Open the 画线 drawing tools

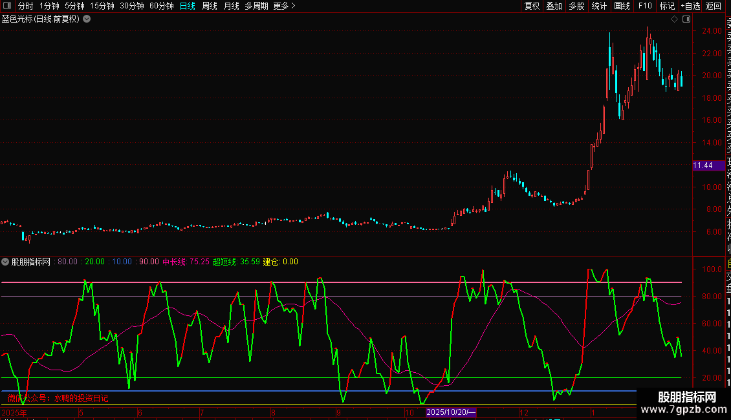click(622, 6)
